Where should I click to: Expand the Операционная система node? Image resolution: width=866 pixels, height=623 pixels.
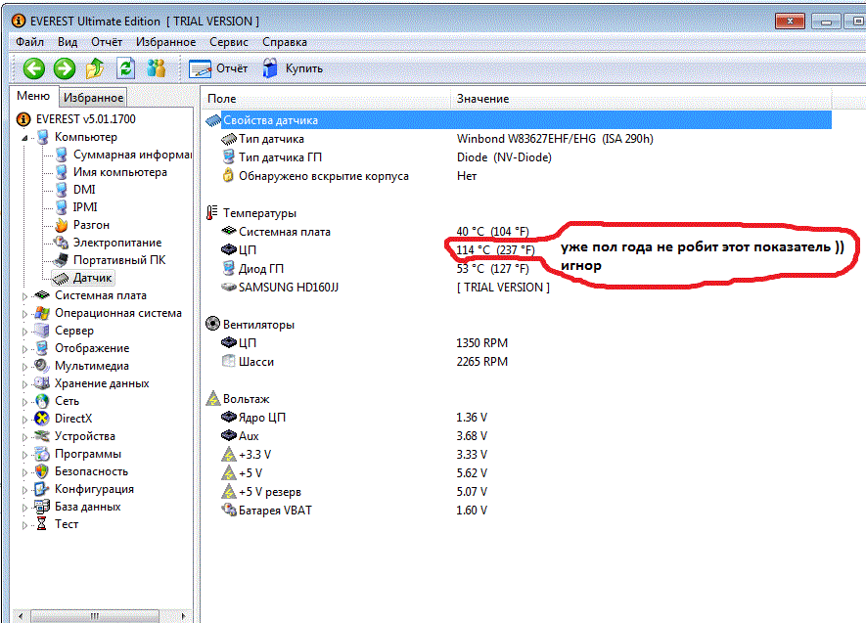24,314
